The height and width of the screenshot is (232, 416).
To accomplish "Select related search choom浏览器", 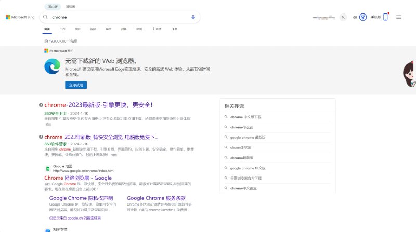I will tap(241, 147).
